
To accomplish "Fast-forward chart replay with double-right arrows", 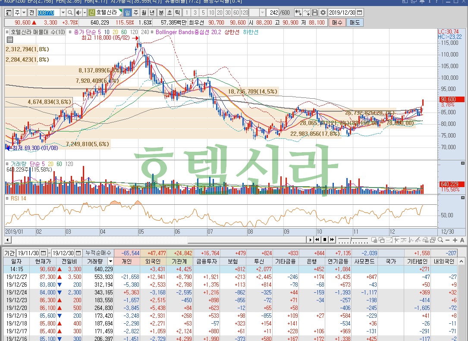I will pos(332,240).
